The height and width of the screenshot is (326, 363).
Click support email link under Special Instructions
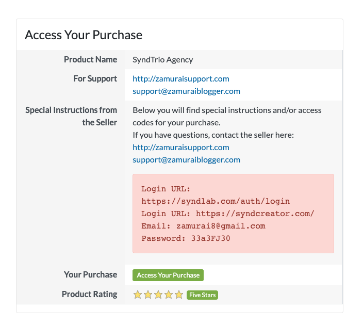click(186, 160)
